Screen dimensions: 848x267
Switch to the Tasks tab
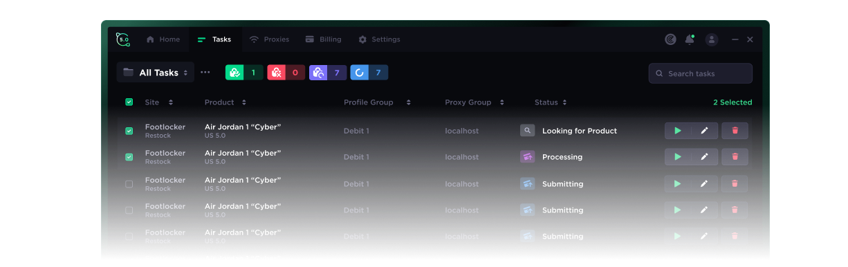pyautogui.click(x=214, y=39)
